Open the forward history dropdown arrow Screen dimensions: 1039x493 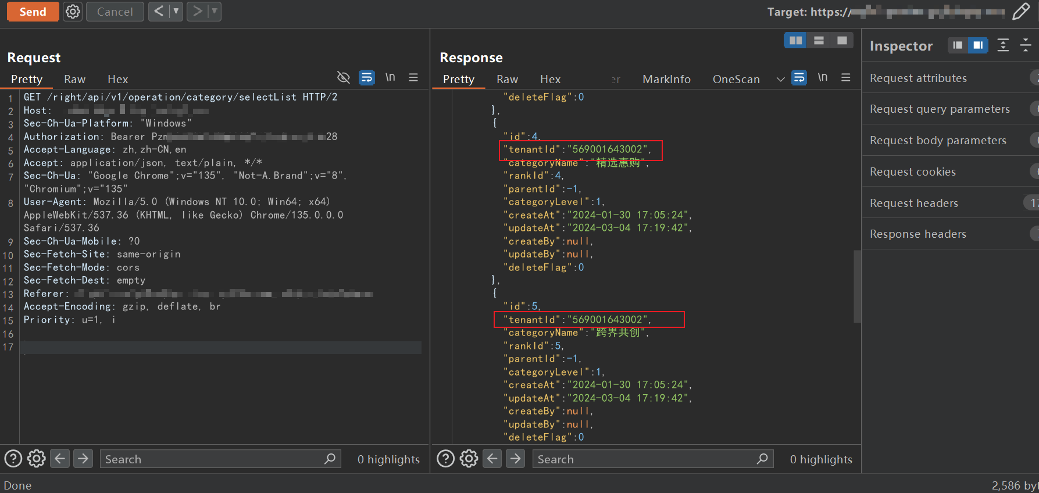click(x=215, y=11)
